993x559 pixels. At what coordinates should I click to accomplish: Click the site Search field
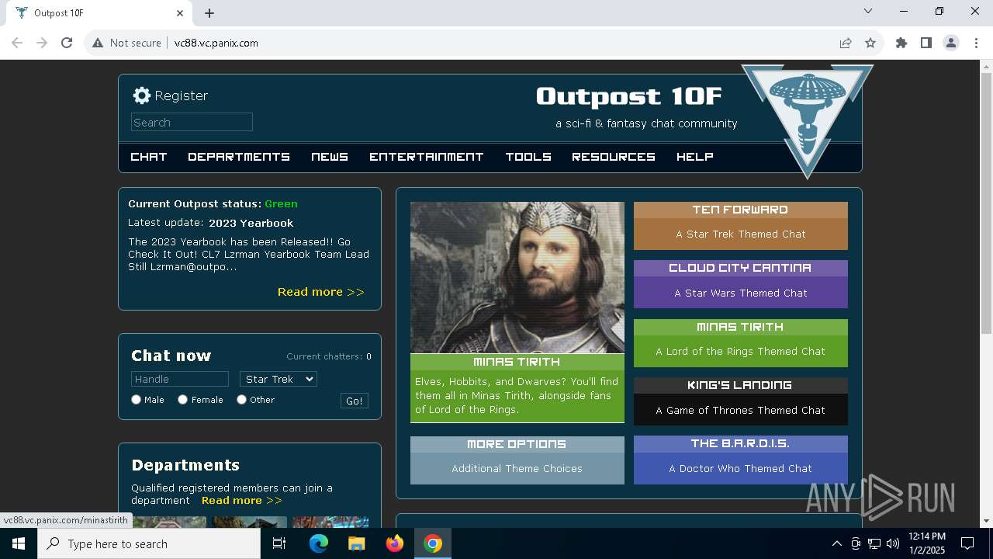point(192,122)
